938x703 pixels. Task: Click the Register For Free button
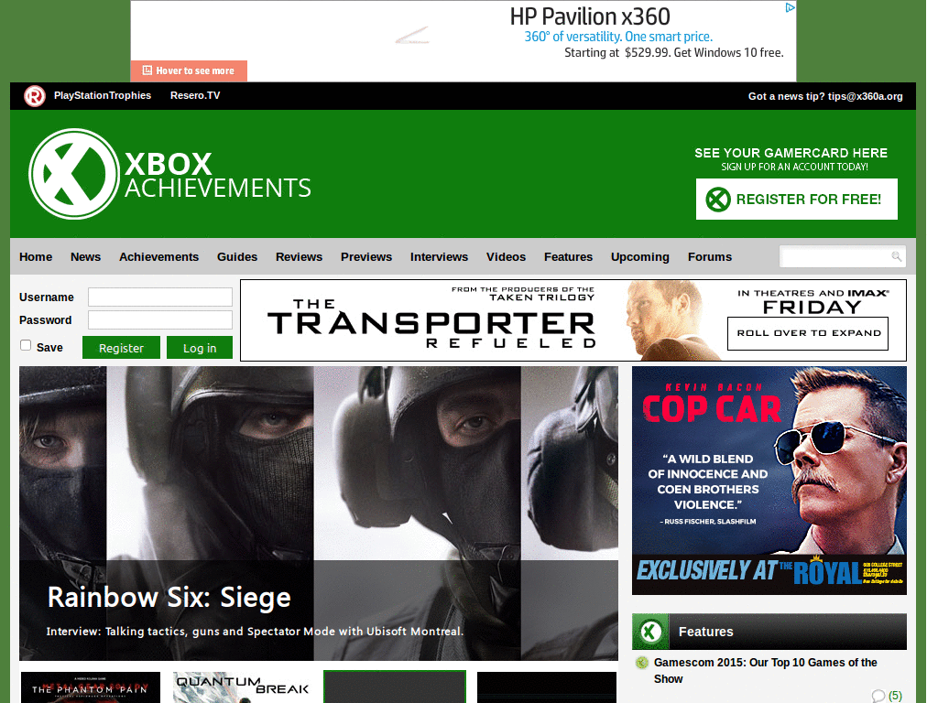796,199
